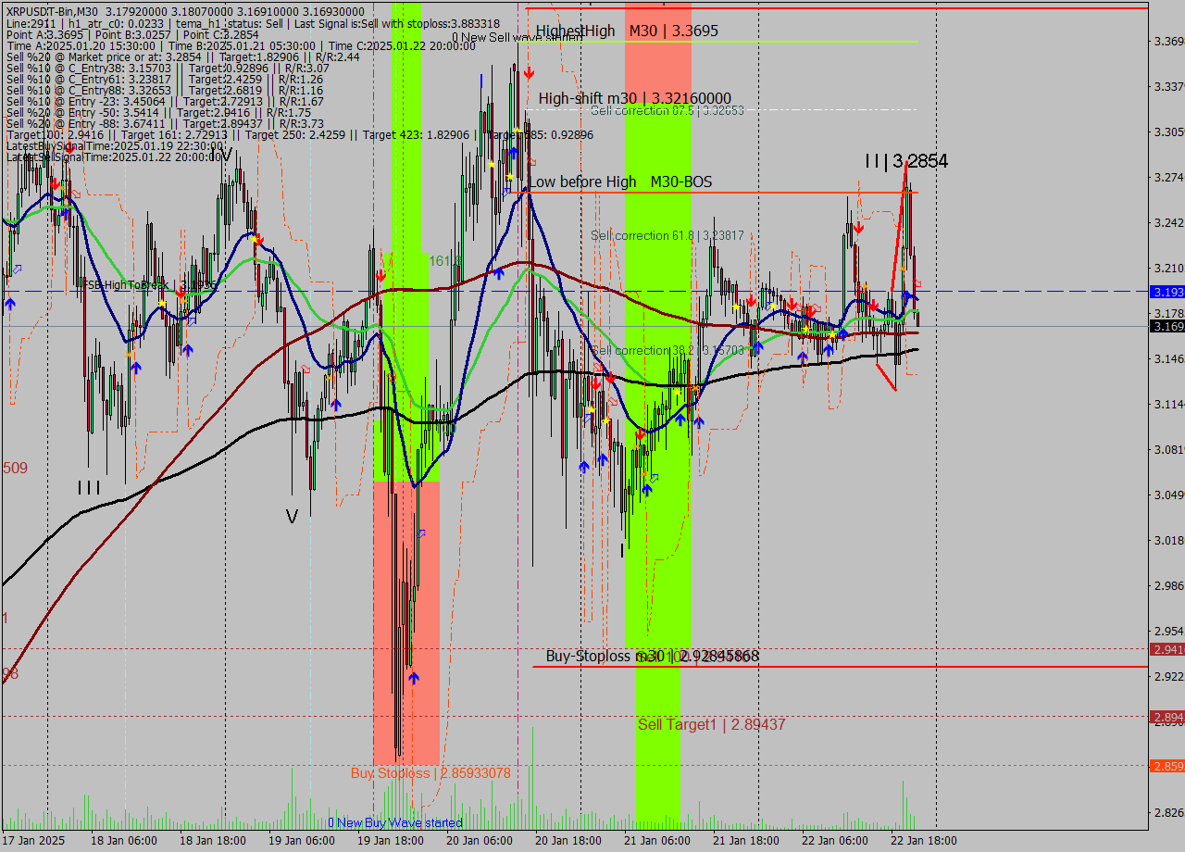
Task: Click '19 Jan 18:00' on the time axis
Action: 391,841
